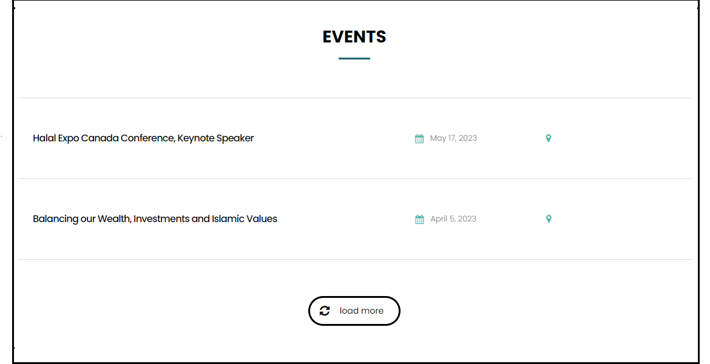The image size is (710, 364).
Task: View the Investments and Islamic Values event
Action: click(x=155, y=218)
